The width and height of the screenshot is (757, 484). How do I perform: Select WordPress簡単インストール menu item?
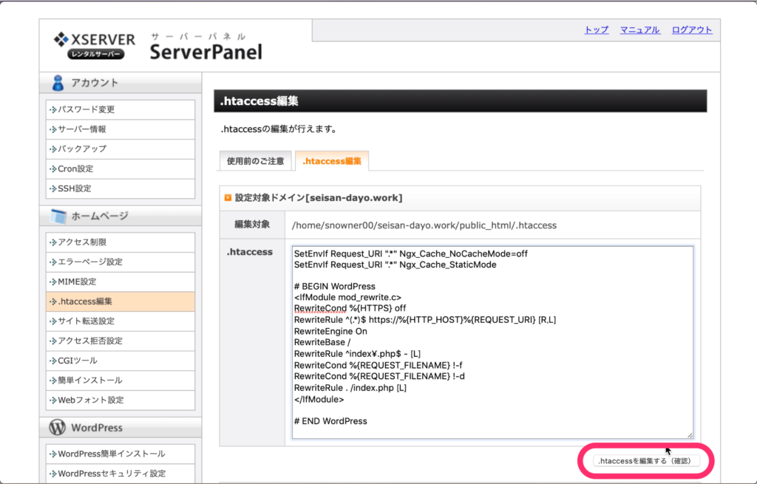(x=111, y=454)
